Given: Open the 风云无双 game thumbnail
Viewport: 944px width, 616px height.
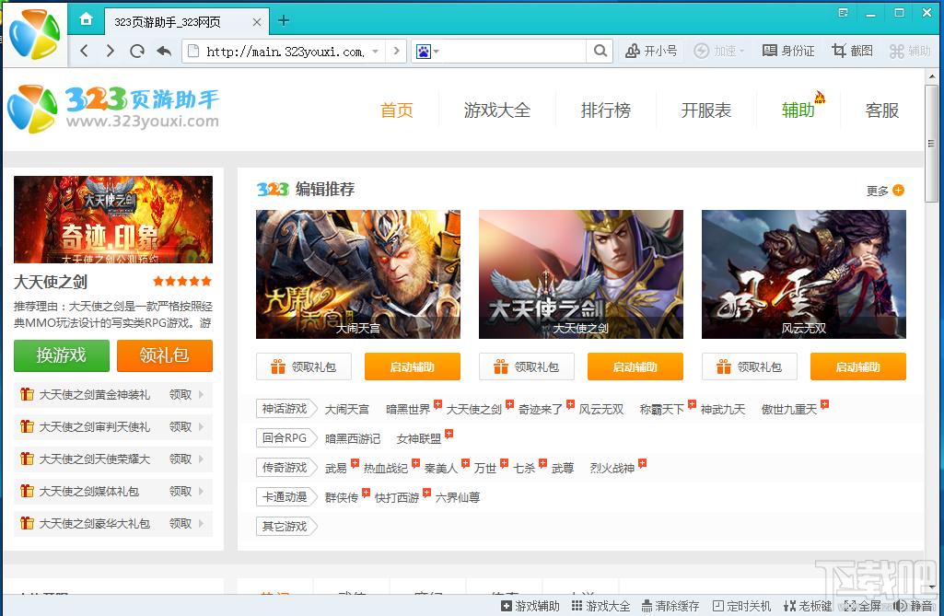Looking at the screenshot, I should [x=804, y=274].
